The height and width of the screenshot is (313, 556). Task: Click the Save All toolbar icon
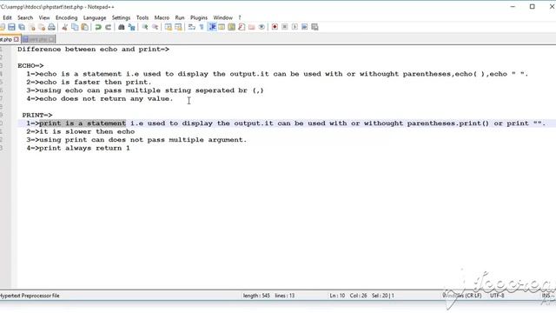(x=22, y=27)
